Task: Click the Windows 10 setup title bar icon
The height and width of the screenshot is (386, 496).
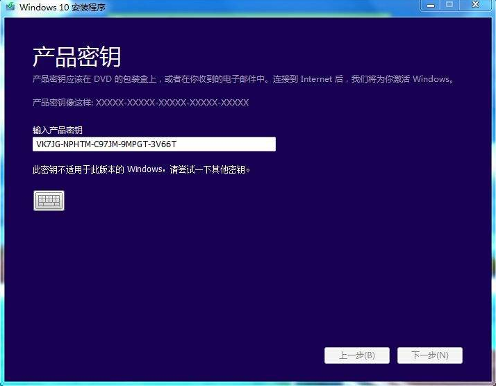Action: coord(10,6)
